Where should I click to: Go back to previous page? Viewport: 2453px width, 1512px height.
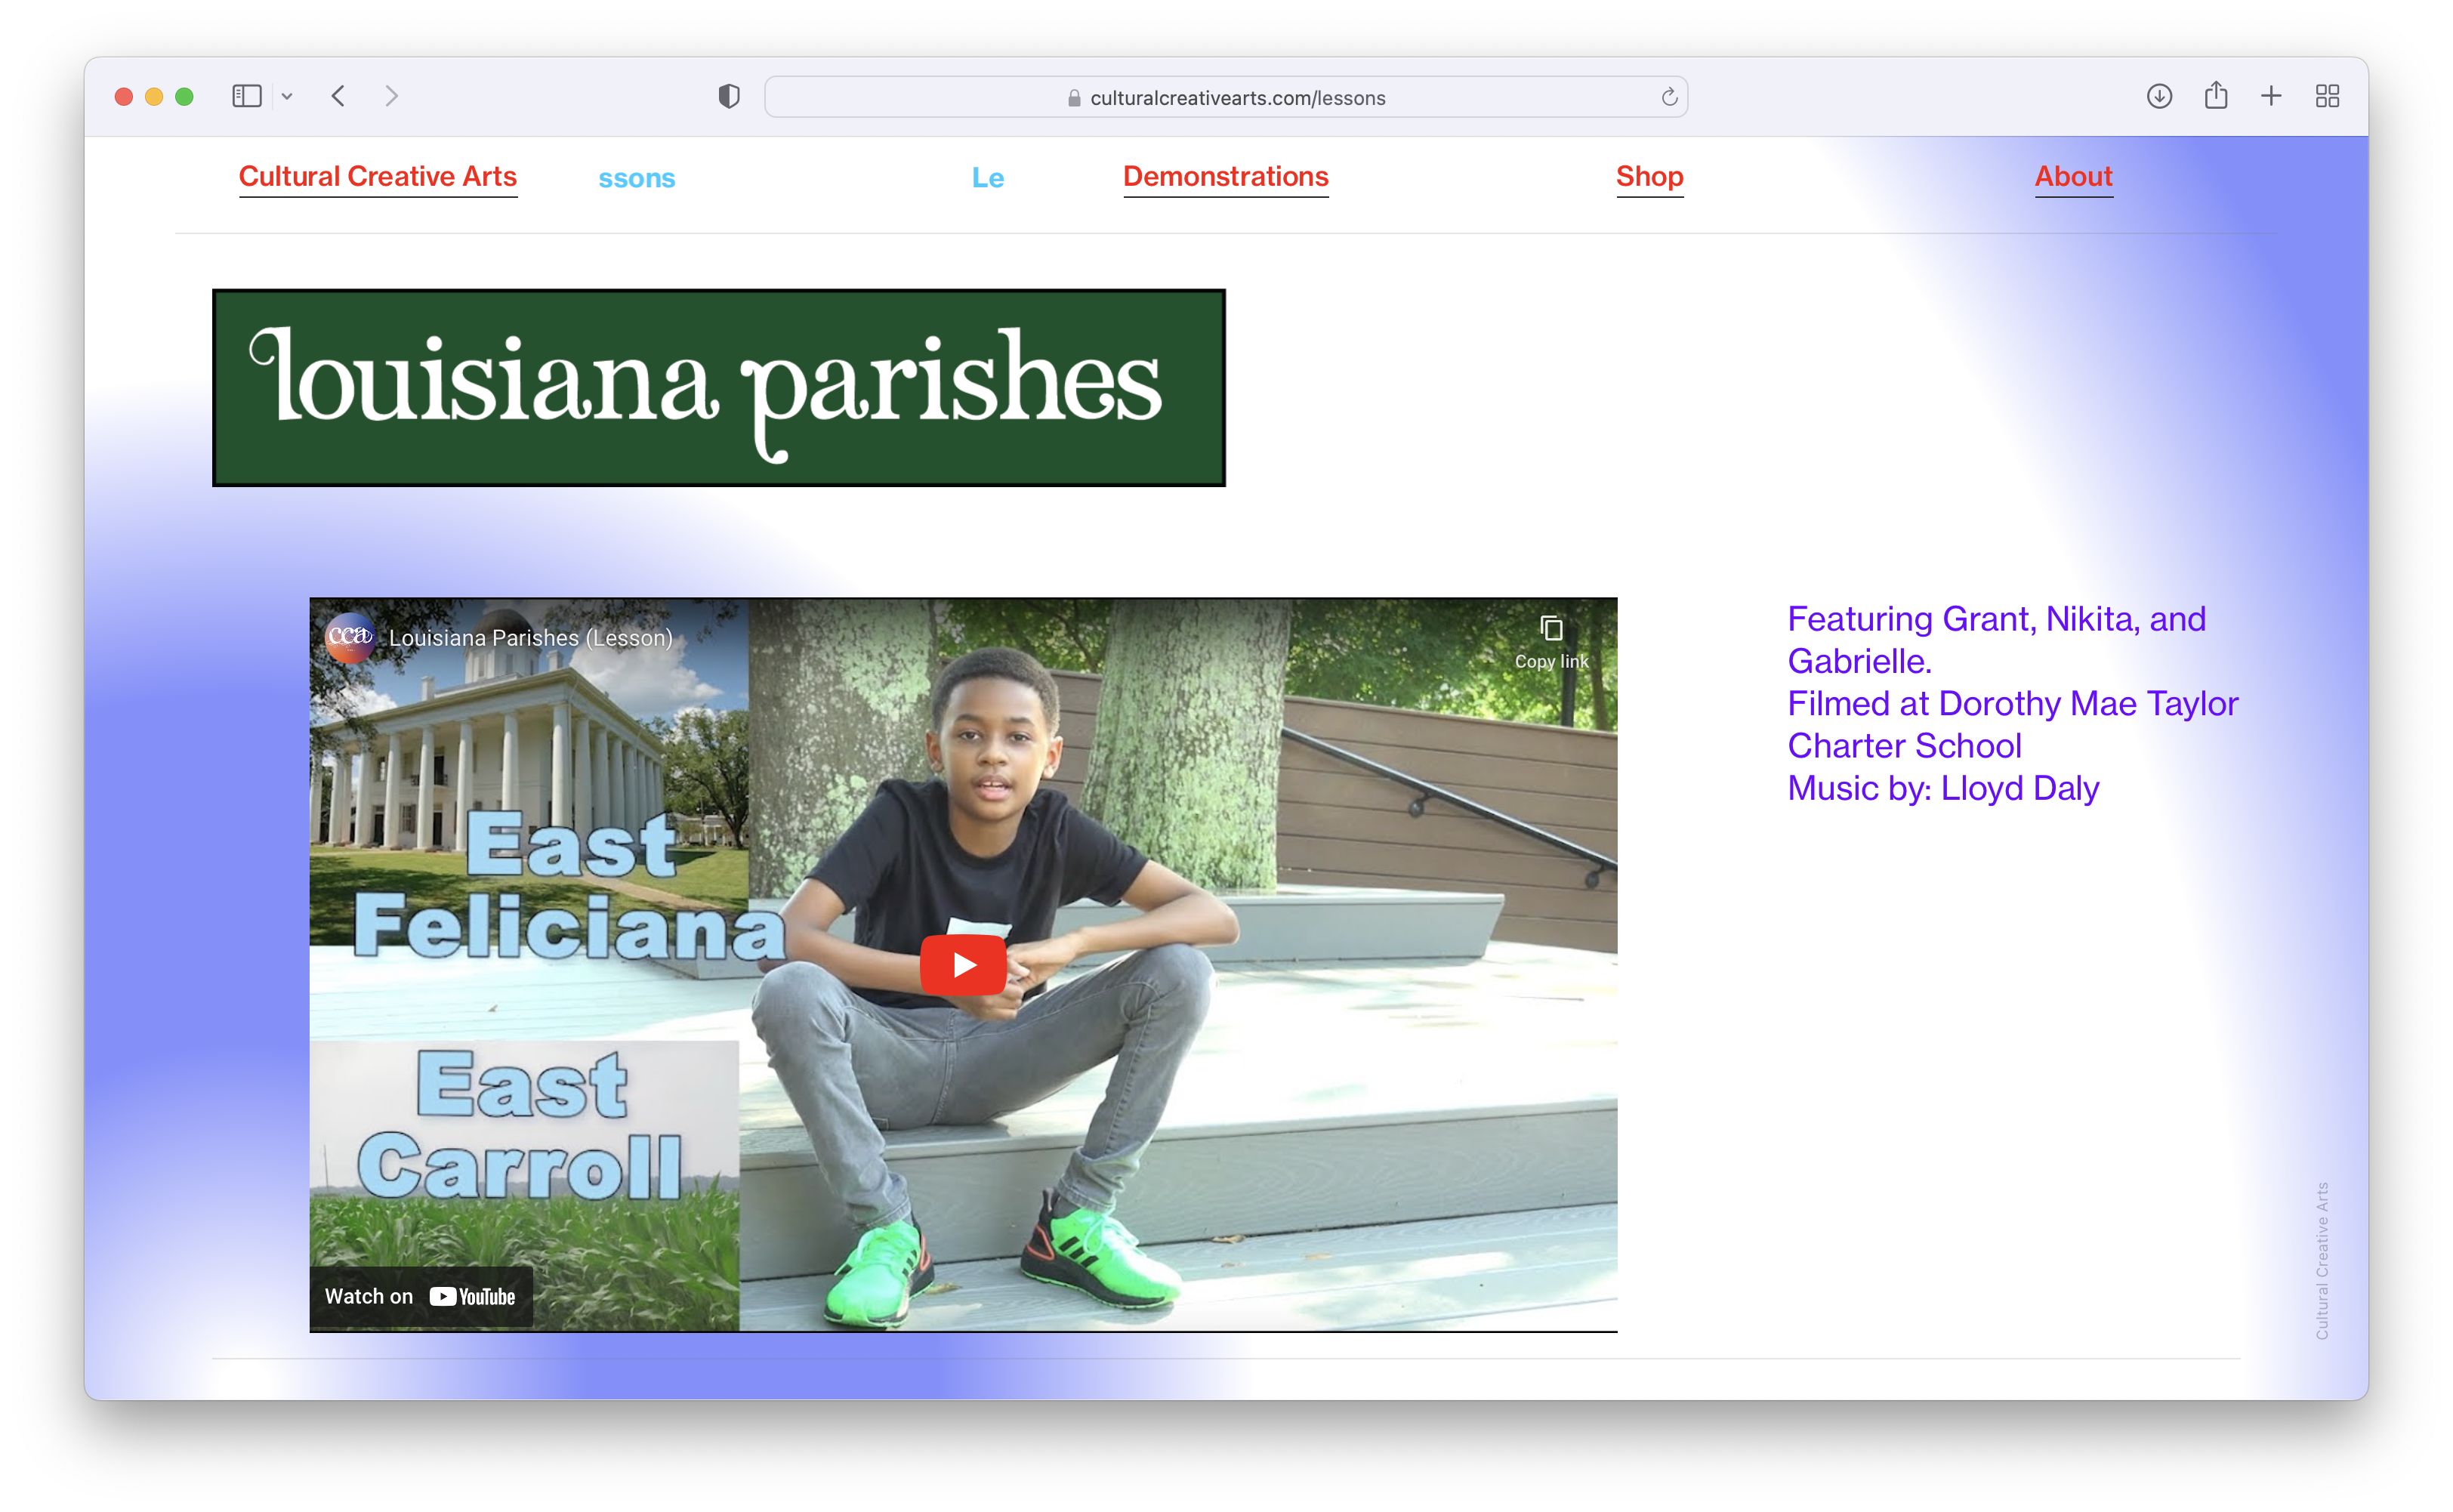point(339,96)
